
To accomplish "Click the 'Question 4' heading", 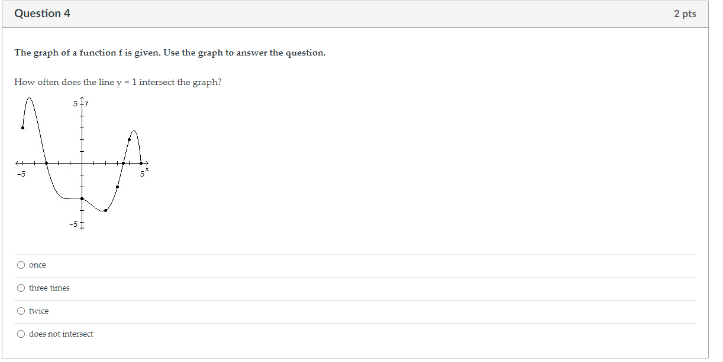I will [x=42, y=14].
